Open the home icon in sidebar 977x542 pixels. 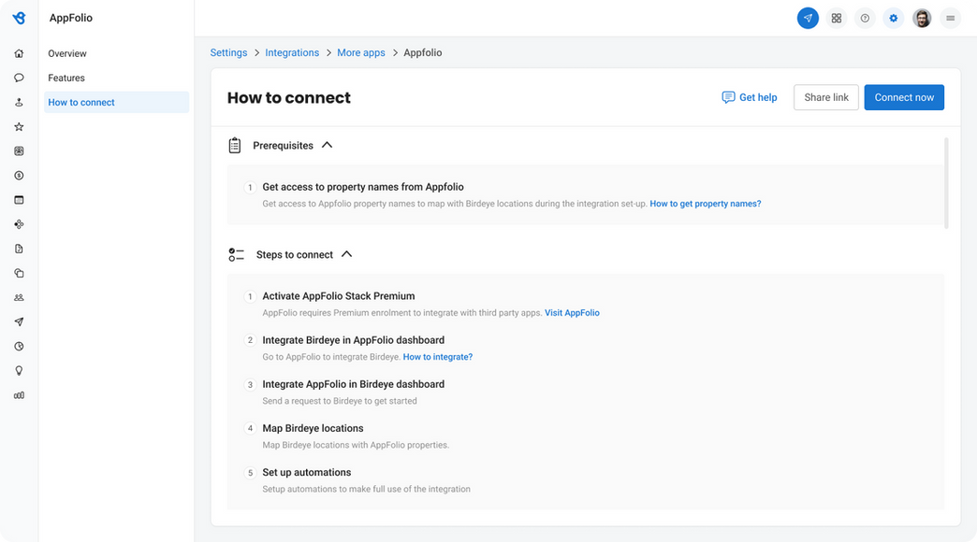(x=19, y=53)
